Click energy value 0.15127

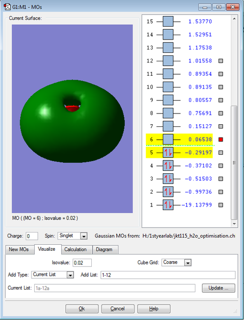200,126
